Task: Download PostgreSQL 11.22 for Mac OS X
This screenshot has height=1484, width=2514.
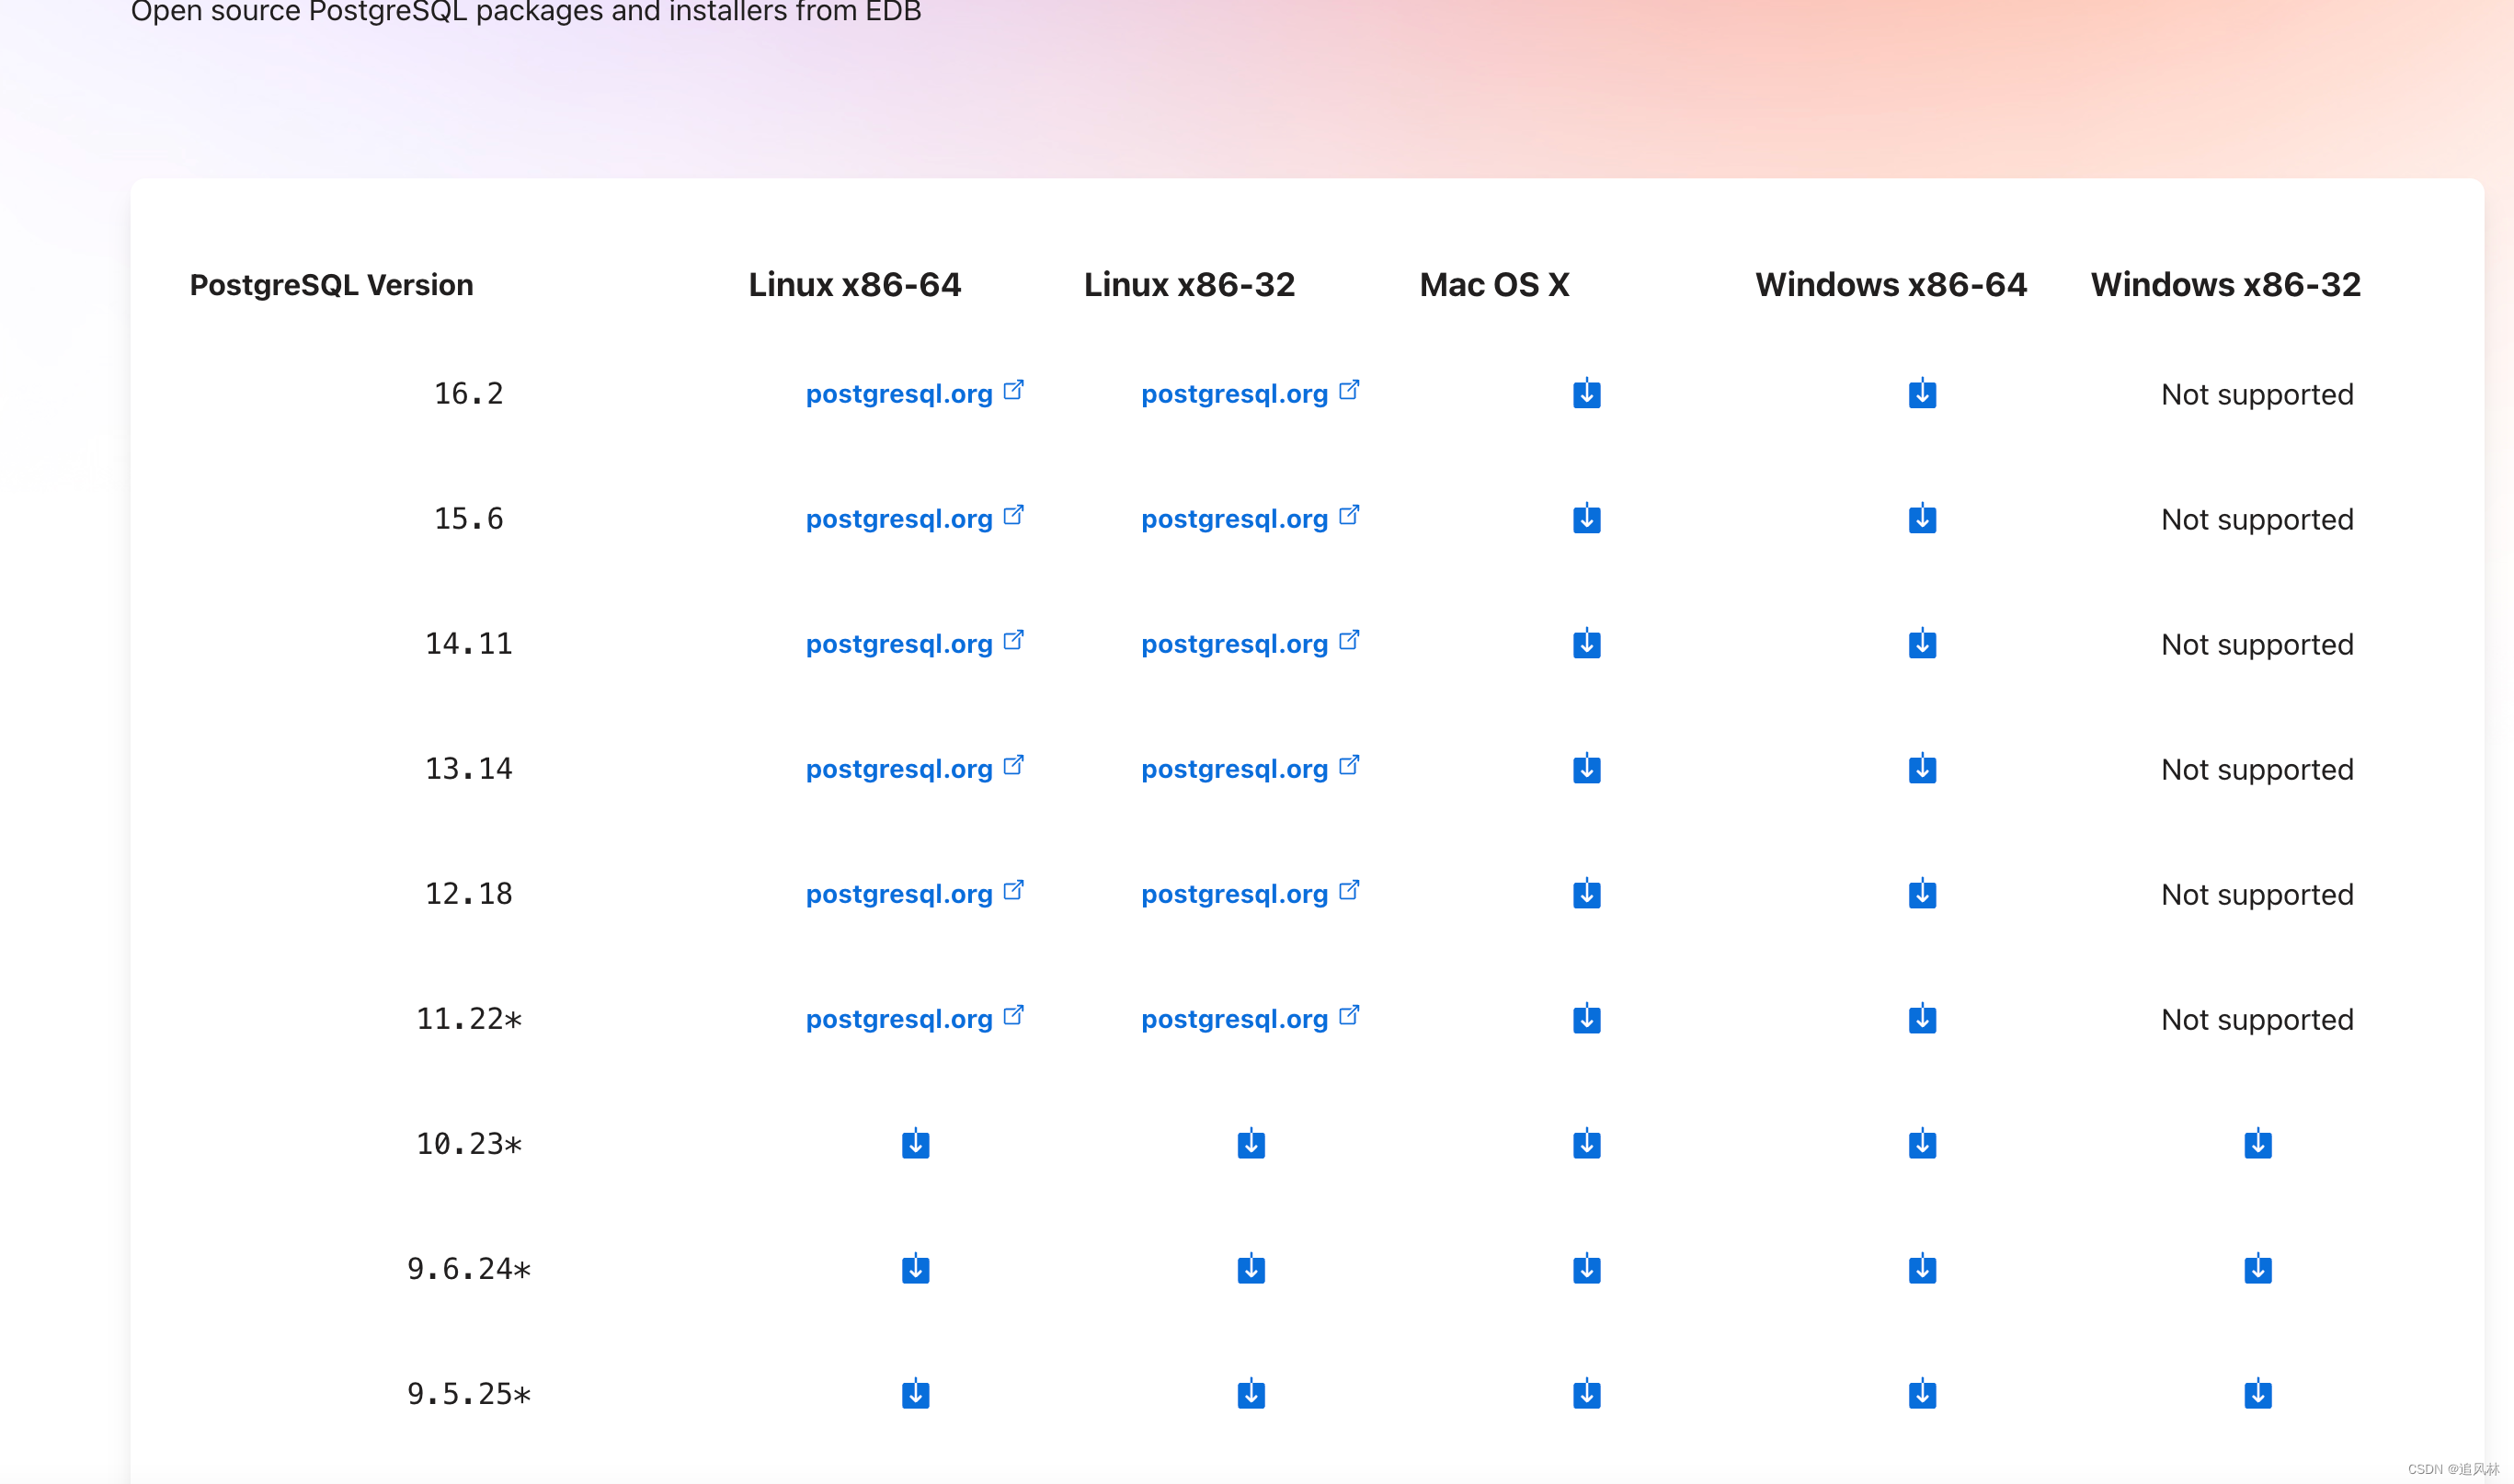Action: (1586, 1019)
